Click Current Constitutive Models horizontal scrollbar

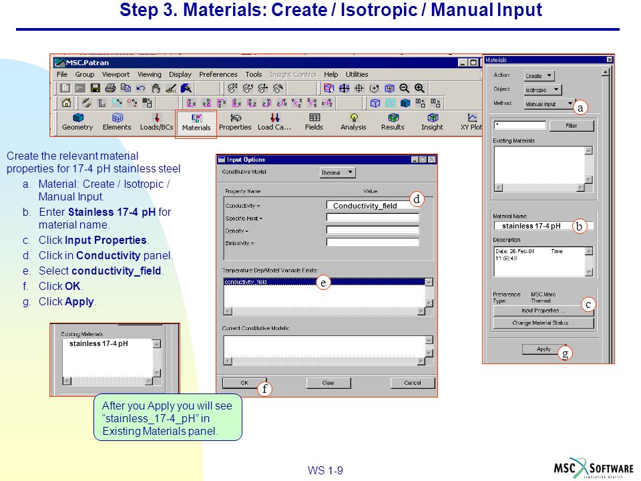pyautogui.click(x=325, y=361)
